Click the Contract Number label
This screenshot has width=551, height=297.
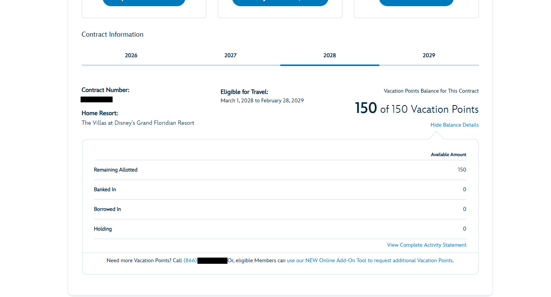click(x=106, y=90)
